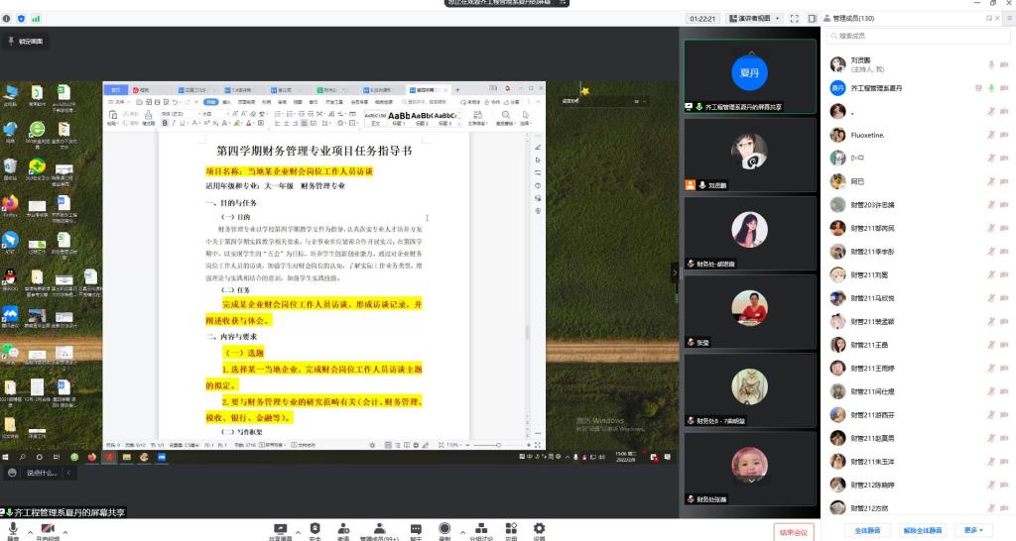Open the Page Layout ribbon tab in WPS
Viewport: 1016px width, 541px height.
[246, 102]
